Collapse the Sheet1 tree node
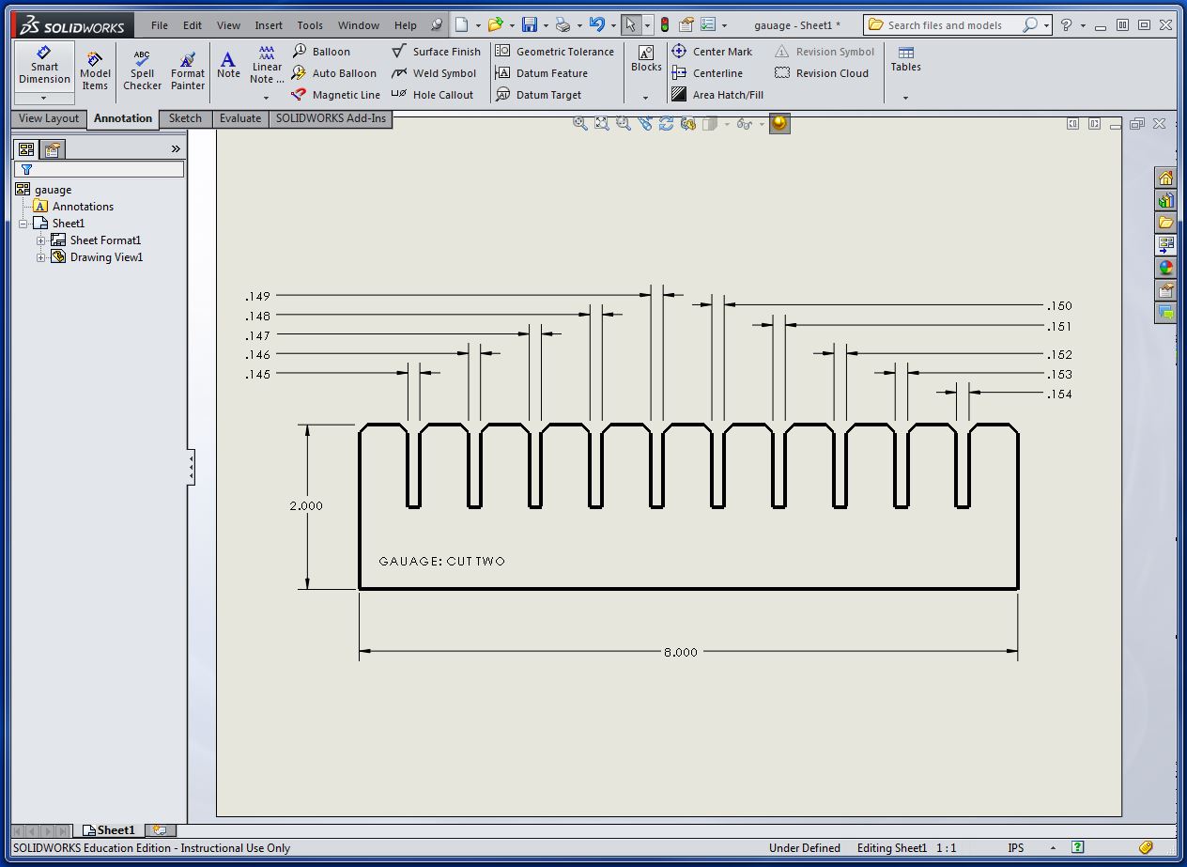This screenshot has height=867, width=1187. pyautogui.click(x=23, y=224)
